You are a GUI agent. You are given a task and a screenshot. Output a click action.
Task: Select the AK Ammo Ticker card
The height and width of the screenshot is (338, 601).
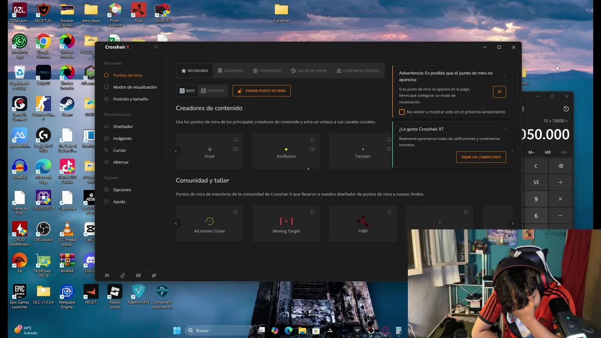coord(209,223)
